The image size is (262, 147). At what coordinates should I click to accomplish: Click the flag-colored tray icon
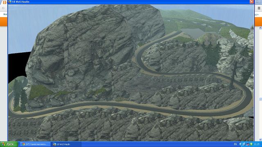coord(247,144)
